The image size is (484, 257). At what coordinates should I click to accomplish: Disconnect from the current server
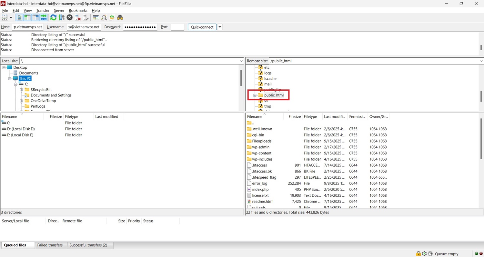click(x=78, y=17)
